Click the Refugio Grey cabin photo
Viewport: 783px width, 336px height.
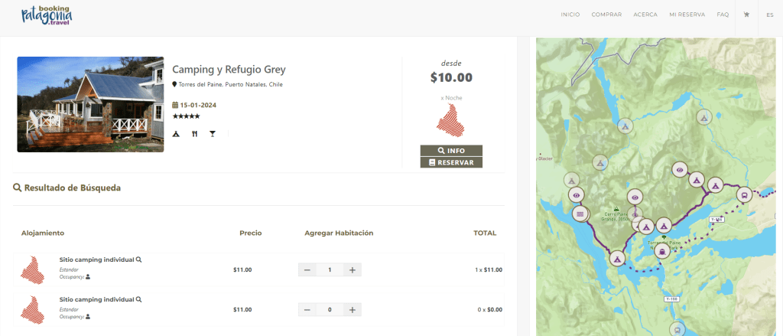click(x=90, y=104)
